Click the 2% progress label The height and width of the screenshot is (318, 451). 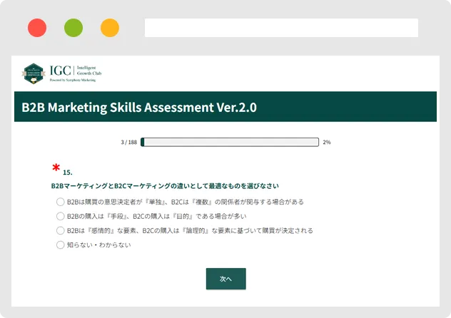[327, 142]
